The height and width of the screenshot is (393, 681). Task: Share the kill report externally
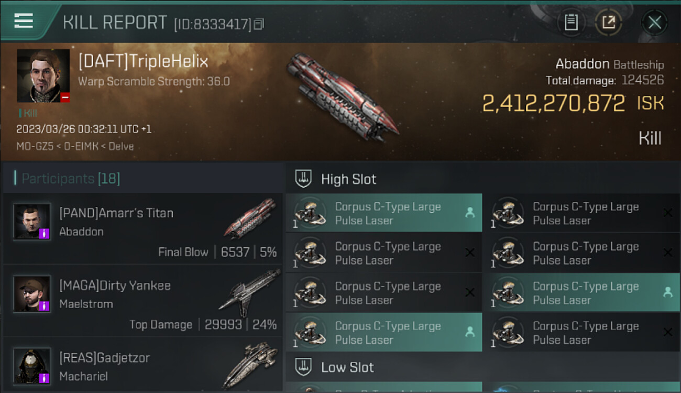[x=609, y=23]
